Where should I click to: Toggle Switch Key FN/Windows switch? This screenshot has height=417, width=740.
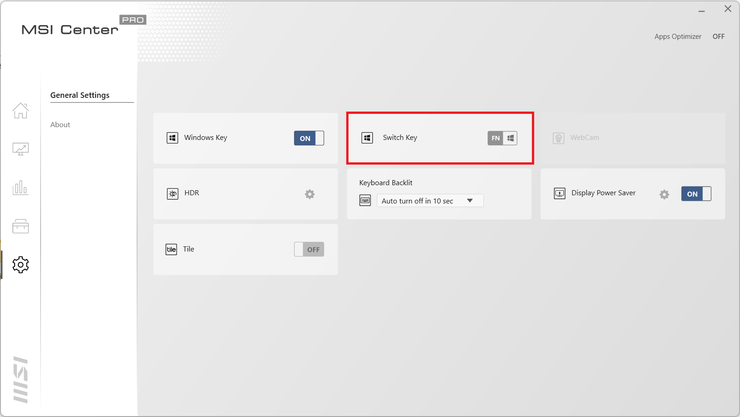502,138
